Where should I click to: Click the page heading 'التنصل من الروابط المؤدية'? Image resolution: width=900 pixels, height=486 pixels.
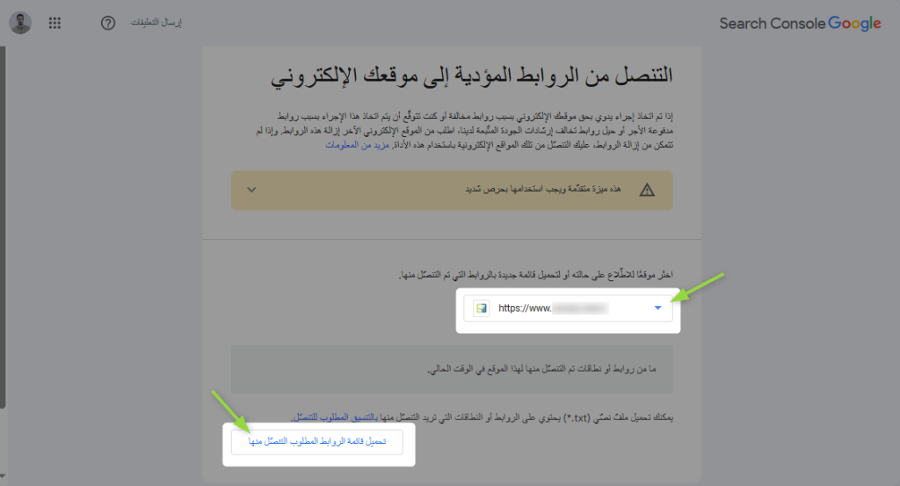point(471,76)
